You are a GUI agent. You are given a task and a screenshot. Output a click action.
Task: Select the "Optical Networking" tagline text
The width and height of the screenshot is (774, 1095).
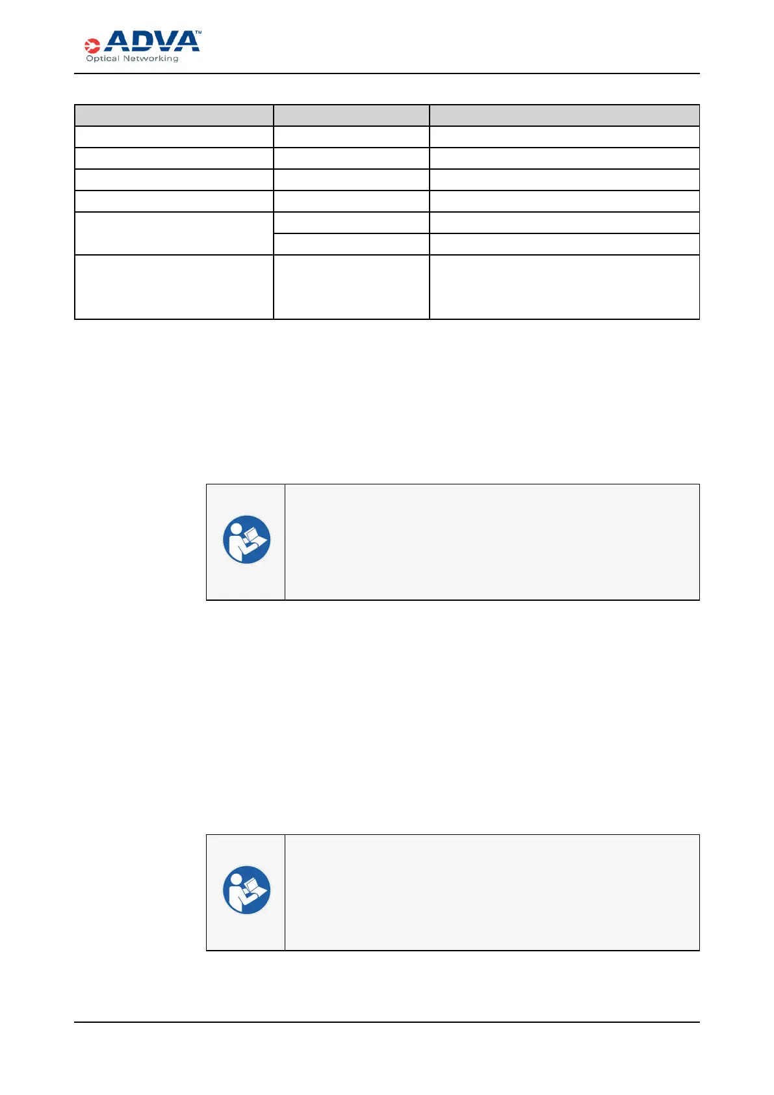click(132, 59)
